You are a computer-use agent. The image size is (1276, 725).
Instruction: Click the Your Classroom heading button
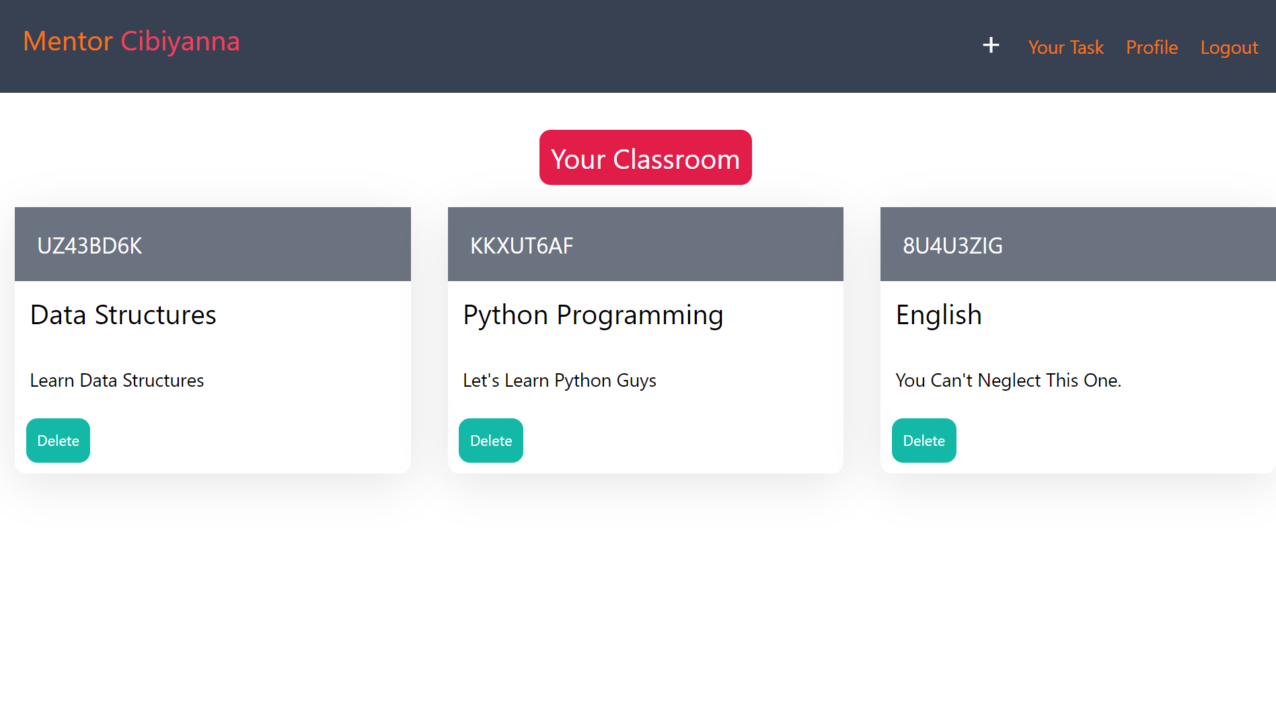(x=646, y=157)
